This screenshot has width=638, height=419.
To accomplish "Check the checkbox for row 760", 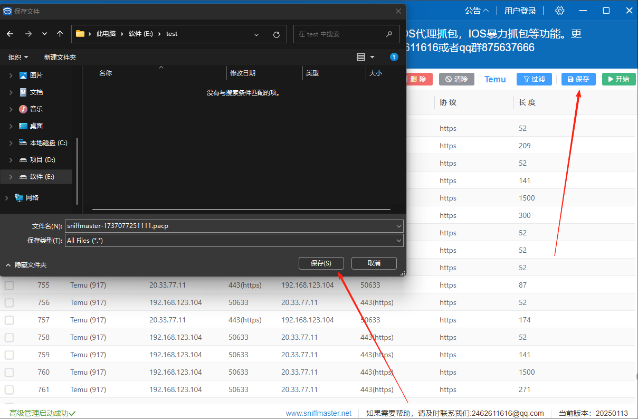I will pos(9,373).
